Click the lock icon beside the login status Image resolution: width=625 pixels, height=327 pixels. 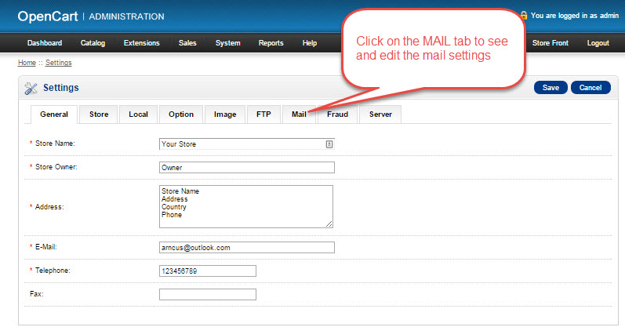click(x=523, y=15)
